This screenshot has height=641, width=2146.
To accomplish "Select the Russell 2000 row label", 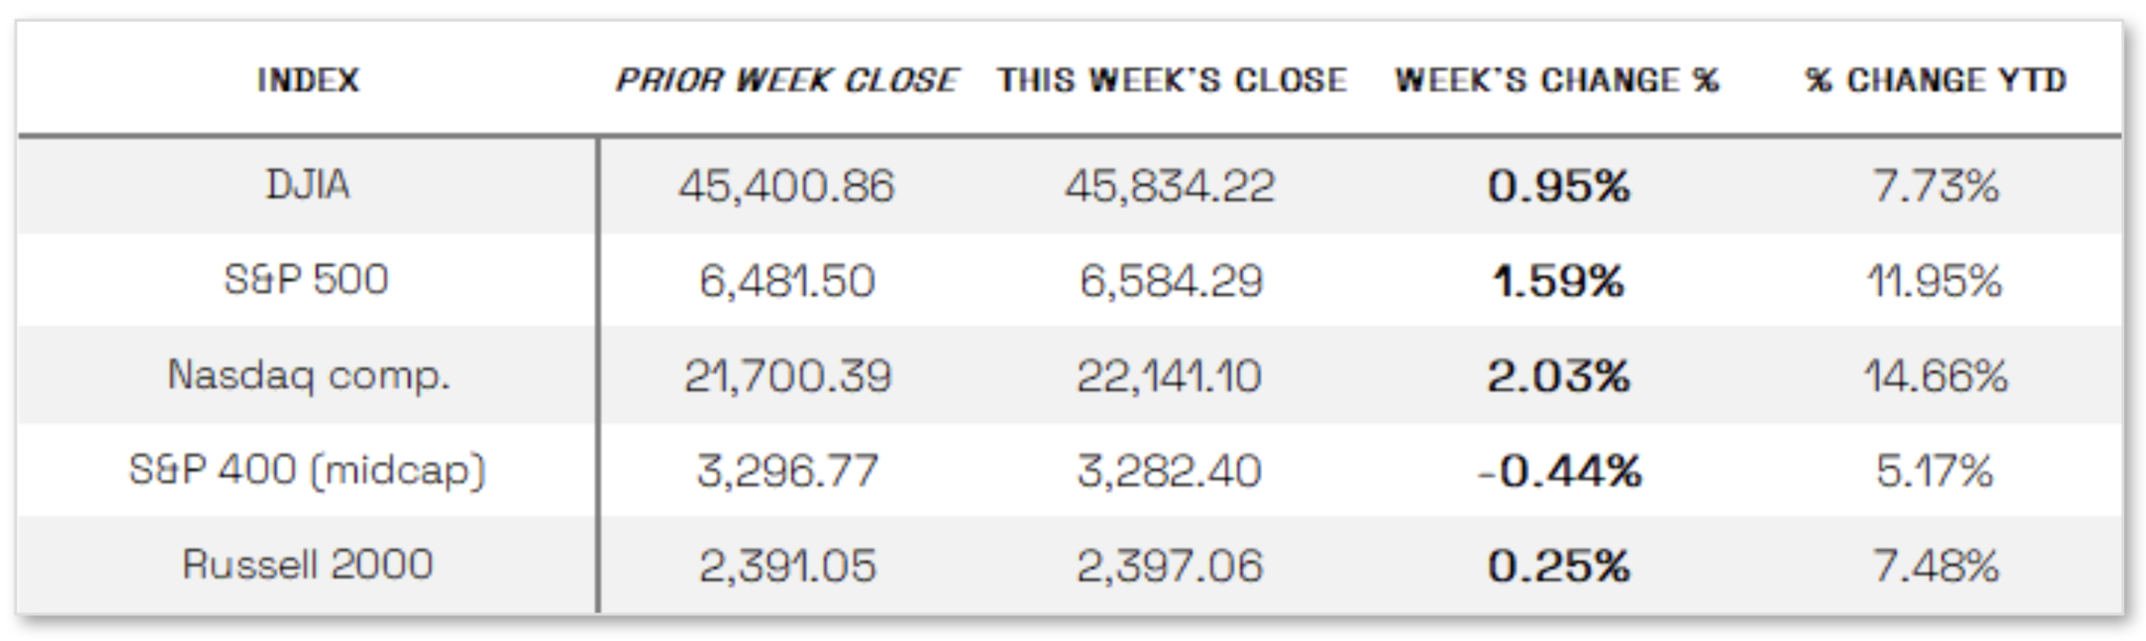I will [308, 565].
